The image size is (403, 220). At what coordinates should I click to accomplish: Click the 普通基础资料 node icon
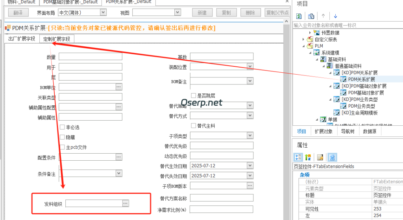coord(330,66)
